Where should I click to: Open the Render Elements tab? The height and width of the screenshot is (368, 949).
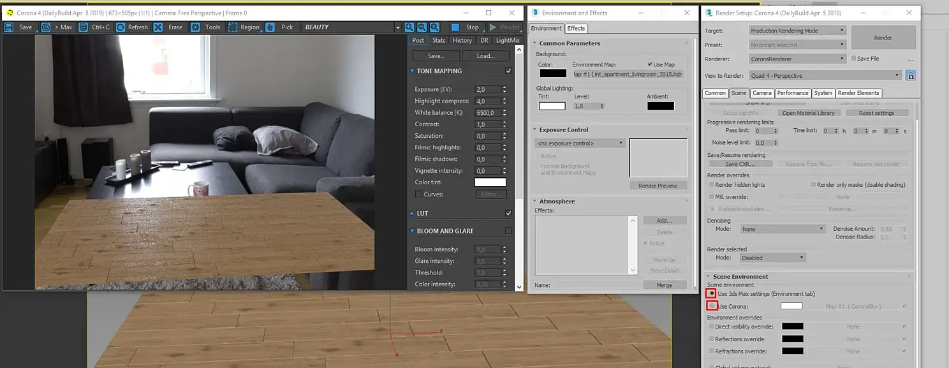(x=858, y=93)
